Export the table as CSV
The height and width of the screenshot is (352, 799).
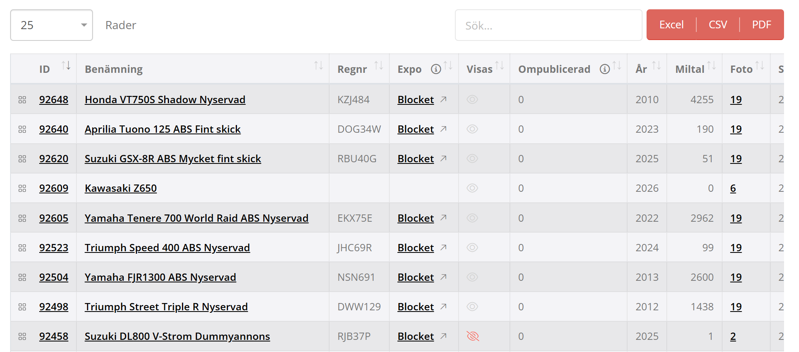point(718,25)
